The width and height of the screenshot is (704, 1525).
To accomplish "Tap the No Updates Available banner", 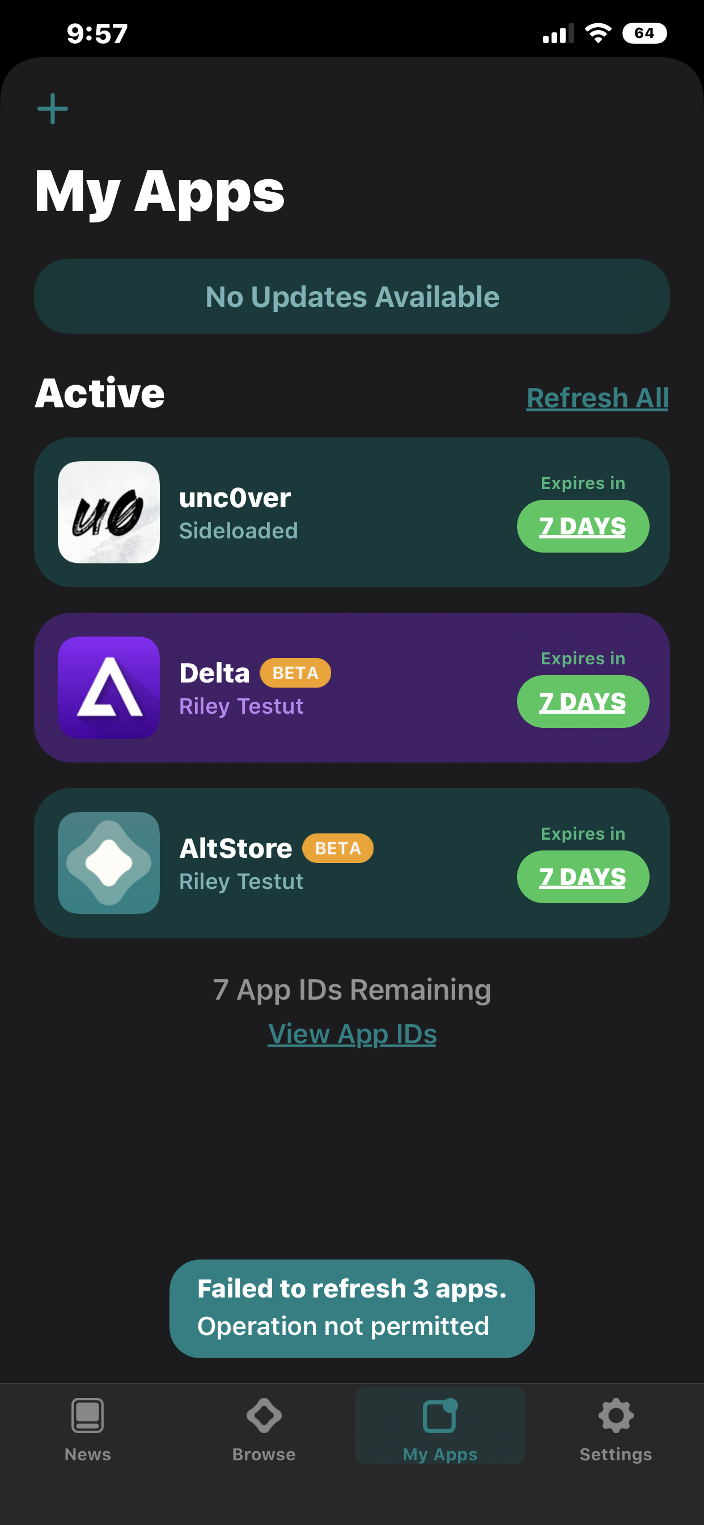I will click(352, 296).
